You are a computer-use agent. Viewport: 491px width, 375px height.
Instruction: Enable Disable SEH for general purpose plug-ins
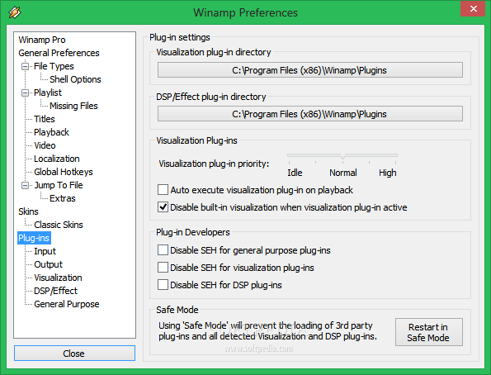coord(163,250)
